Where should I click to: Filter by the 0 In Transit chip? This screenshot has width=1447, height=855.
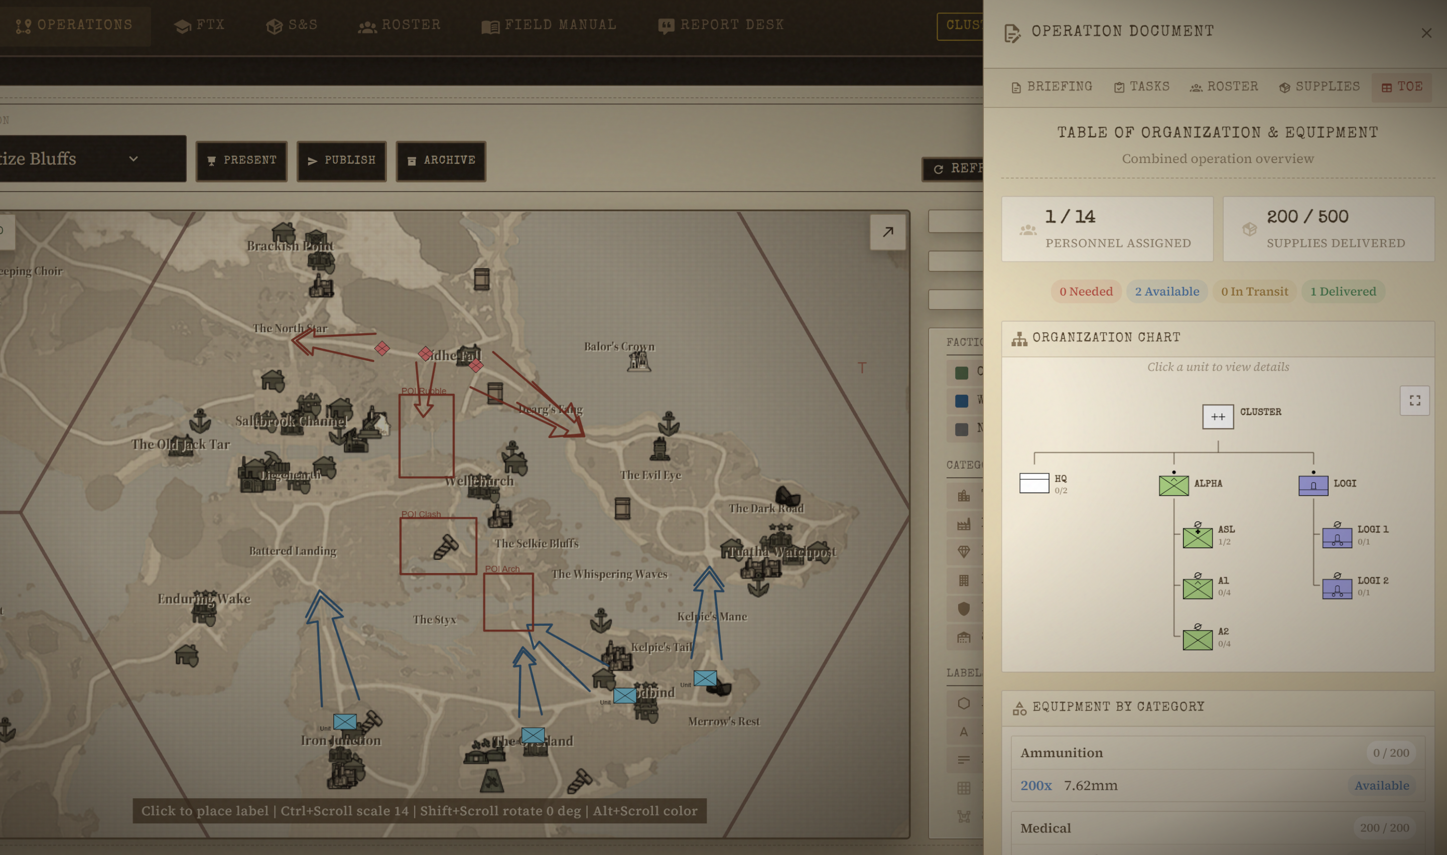[1255, 292]
